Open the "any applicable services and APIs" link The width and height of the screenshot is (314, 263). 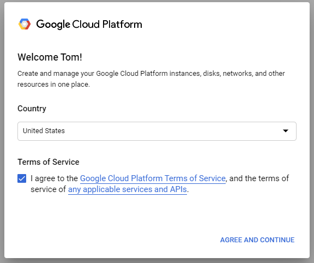(128, 189)
